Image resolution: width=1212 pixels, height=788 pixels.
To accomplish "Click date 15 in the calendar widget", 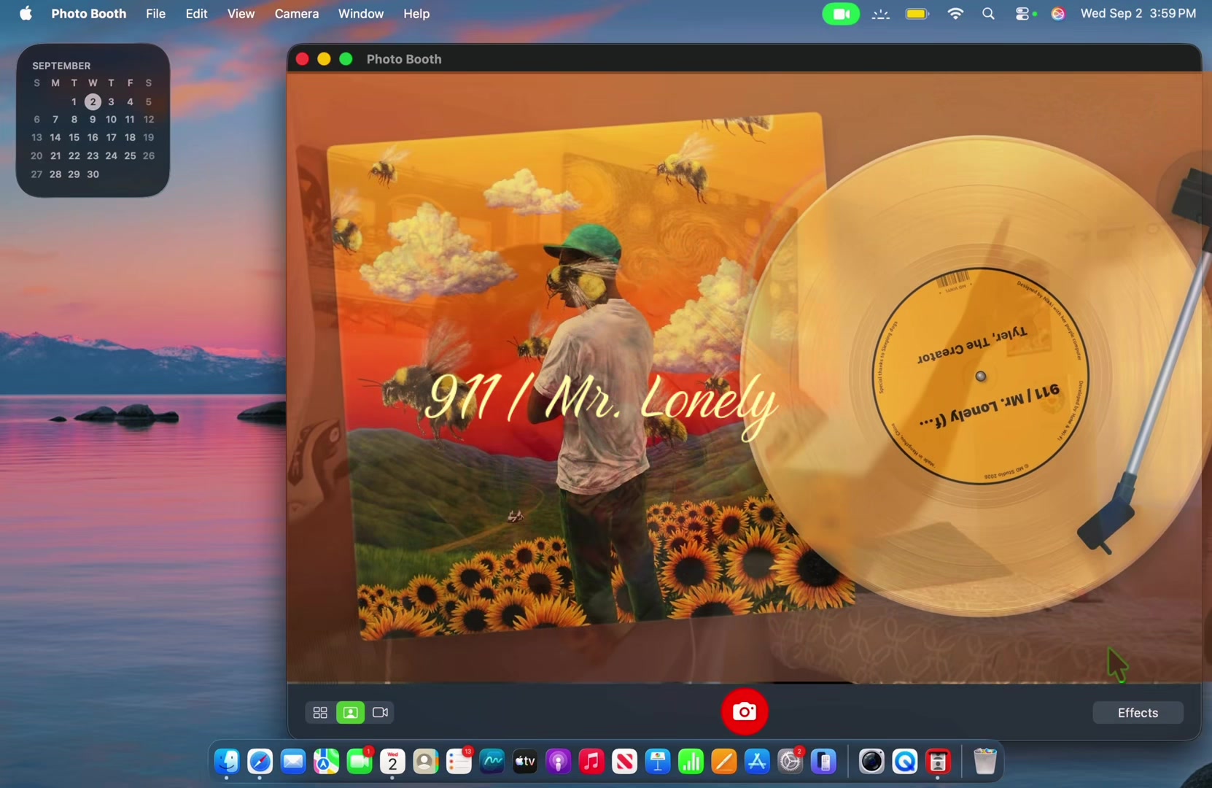I will point(74,137).
